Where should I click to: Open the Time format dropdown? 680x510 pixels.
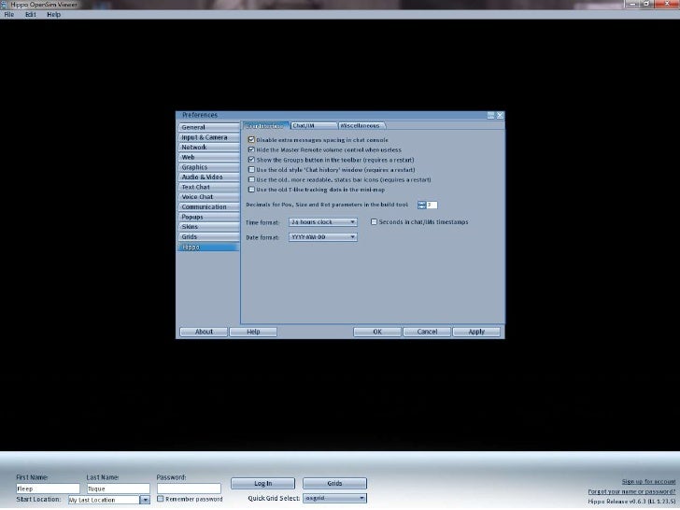pos(323,222)
